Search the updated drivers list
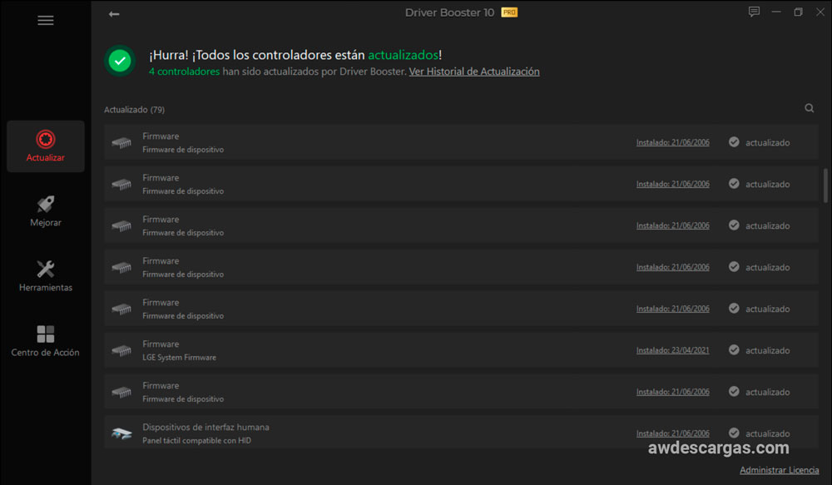 (x=810, y=108)
